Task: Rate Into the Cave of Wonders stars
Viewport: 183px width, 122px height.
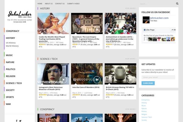Action: pyautogui.click(x=76, y=95)
